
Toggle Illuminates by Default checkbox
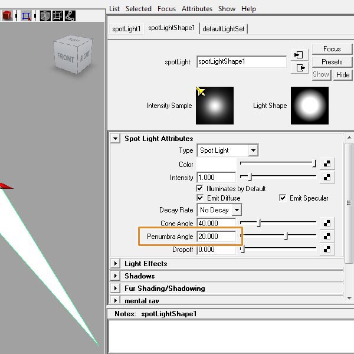click(x=199, y=189)
